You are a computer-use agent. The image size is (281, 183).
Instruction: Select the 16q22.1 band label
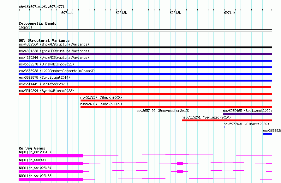26,27
